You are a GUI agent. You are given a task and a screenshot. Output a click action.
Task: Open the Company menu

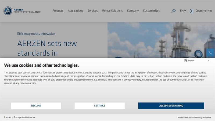pos(133,11)
